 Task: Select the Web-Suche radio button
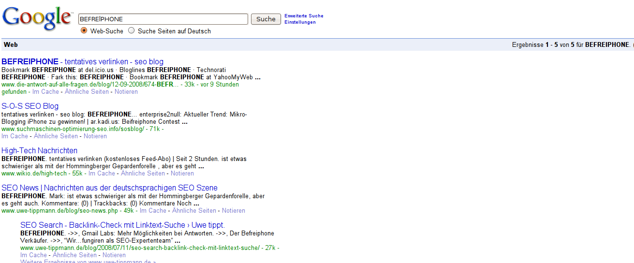click(84, 30)
